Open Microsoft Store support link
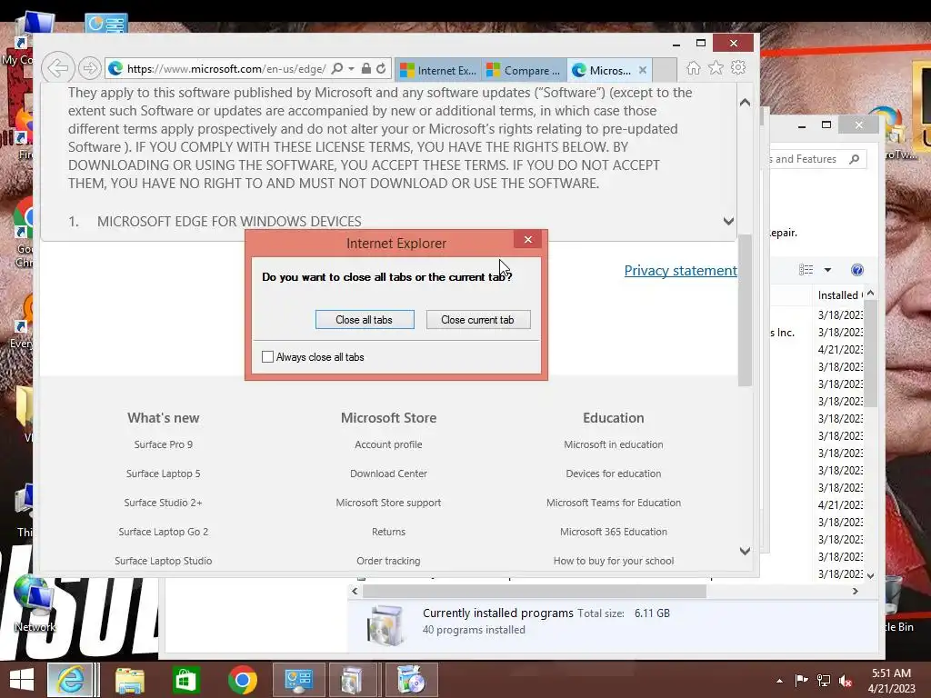Image resolution: width=931 pixels, height=698 pixels. pos(388,502)
